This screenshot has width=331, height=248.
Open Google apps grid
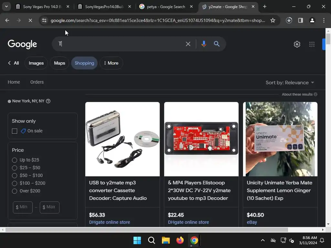[312, 44]
